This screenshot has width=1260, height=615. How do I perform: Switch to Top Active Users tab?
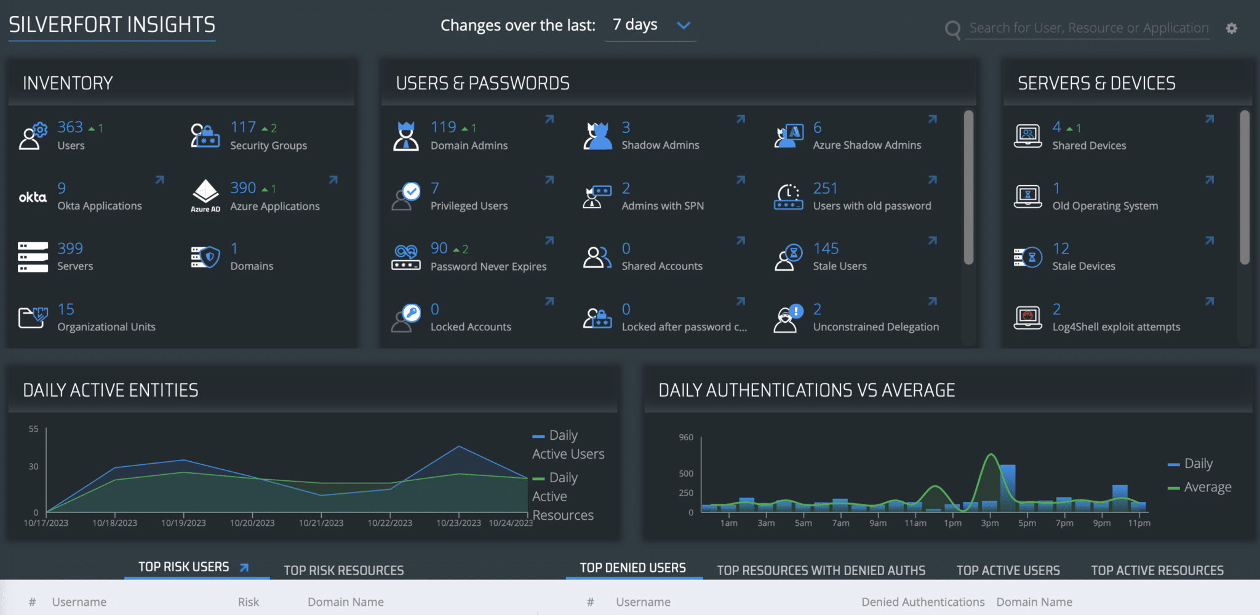(1008, 570)
